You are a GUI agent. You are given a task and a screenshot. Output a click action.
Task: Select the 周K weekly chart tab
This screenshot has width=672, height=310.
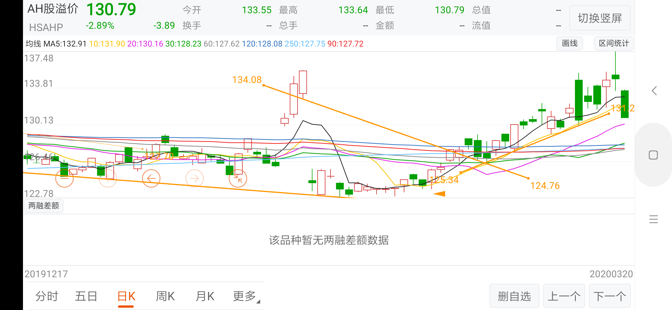[x=165, y=296]
